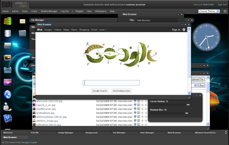Click the vertical dots icon on the taskbar
Image resolution: width=229 pixels, height=145 pixels.
pyautogui.click(x=226, y=132)
